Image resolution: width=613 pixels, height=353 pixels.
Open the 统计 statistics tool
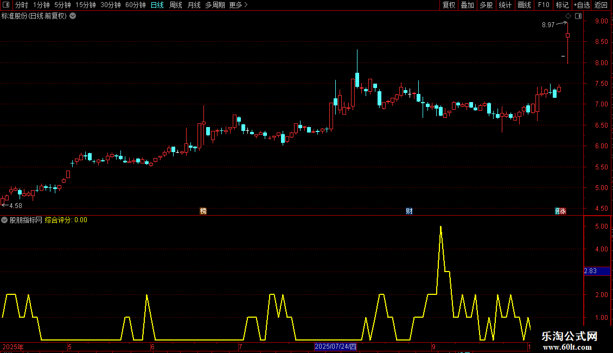coord(505,5)
